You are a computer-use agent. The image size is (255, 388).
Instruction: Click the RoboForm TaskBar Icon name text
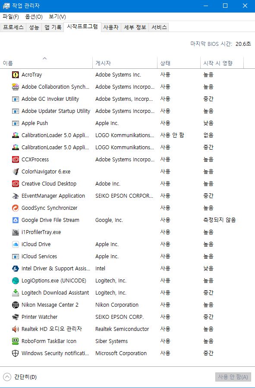[49, 341]
